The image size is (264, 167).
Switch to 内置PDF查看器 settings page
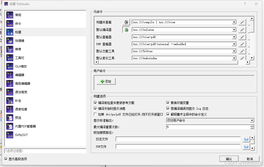(45, 126)
